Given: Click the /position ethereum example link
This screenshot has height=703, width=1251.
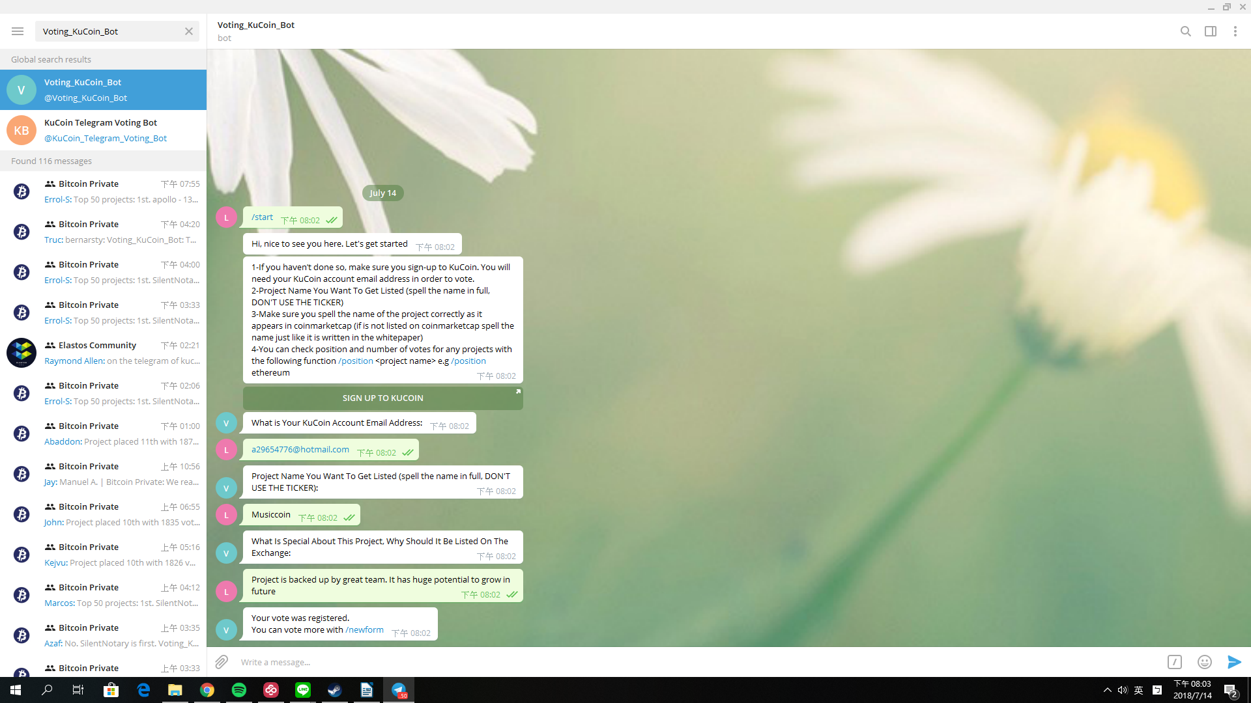Looking at the screenshot, I should [x=468, y=361].
